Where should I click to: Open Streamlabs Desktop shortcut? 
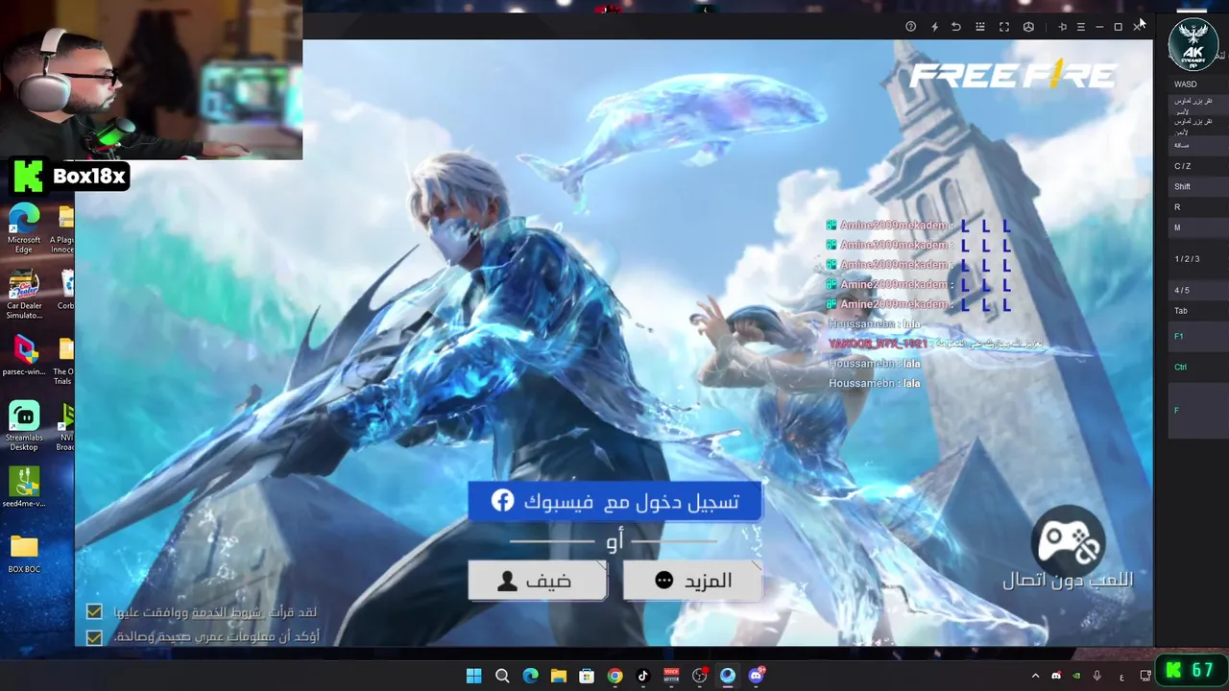click(x=24, y=426)
